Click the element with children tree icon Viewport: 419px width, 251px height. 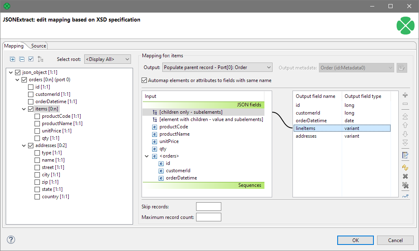tap(155, 119)
